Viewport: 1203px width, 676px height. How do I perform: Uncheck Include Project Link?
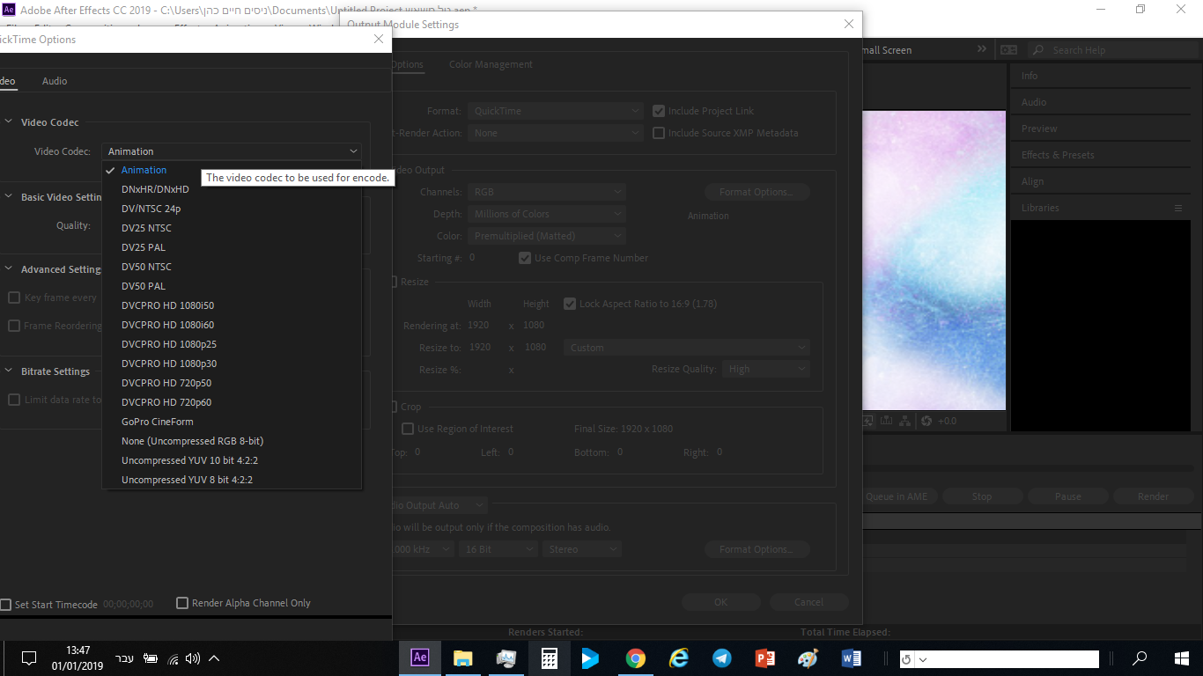[659, 111]
